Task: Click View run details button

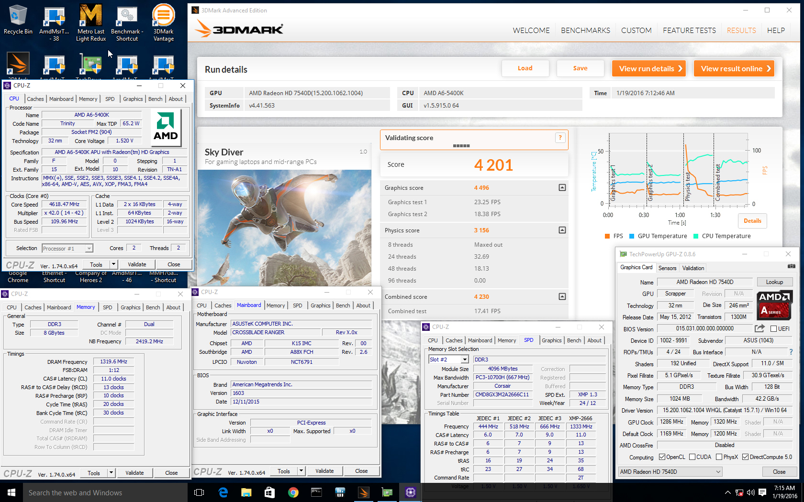Action: (649, 68)
